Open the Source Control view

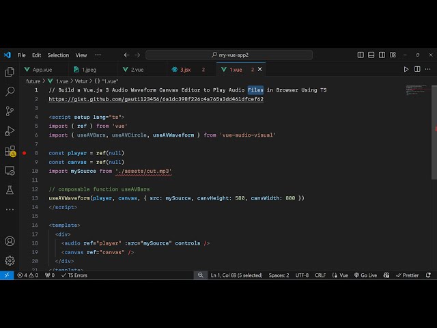tap(10, 111)
